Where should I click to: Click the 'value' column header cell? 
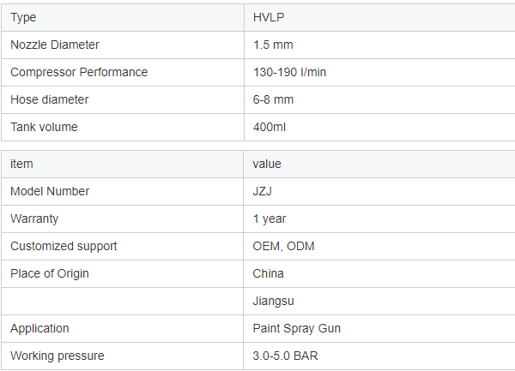(267, 164)
